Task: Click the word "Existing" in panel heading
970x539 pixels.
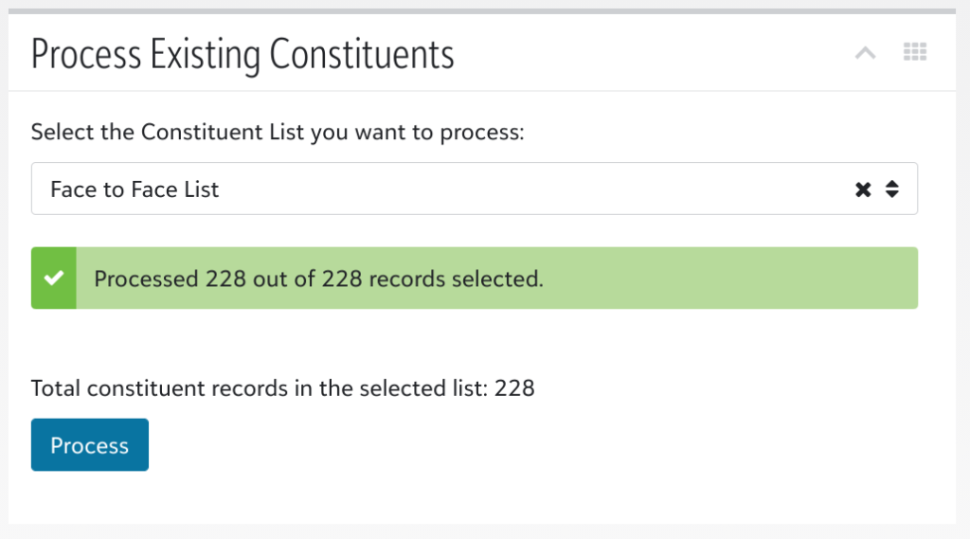Action: (x=202, y=55)
